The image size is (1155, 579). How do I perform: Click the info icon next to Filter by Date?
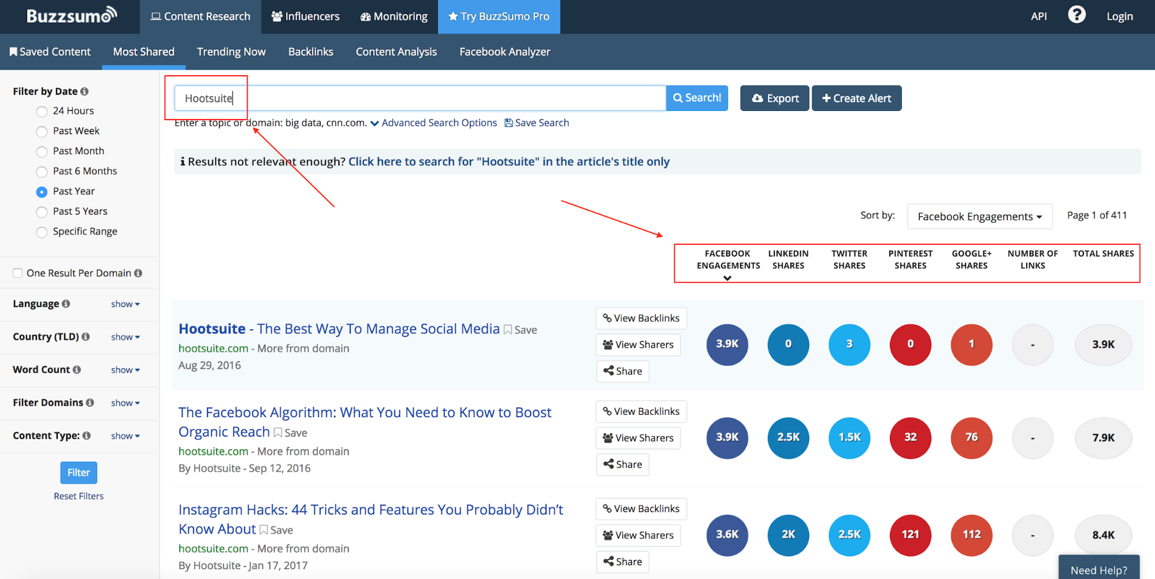[x=84, y=91]
